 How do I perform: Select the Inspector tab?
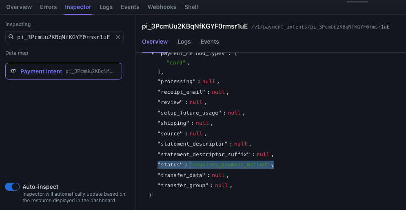pyautogui.click(x=78, y=7)
